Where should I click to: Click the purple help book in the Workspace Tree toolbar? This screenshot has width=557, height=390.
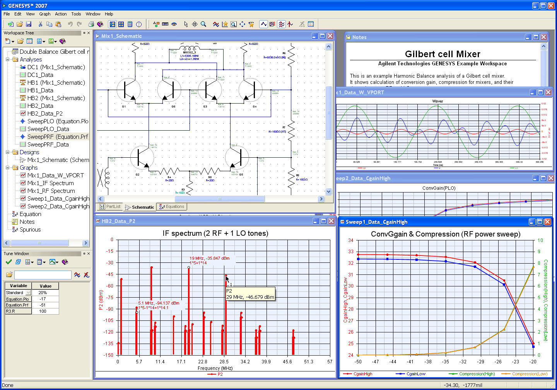(63, 41)
